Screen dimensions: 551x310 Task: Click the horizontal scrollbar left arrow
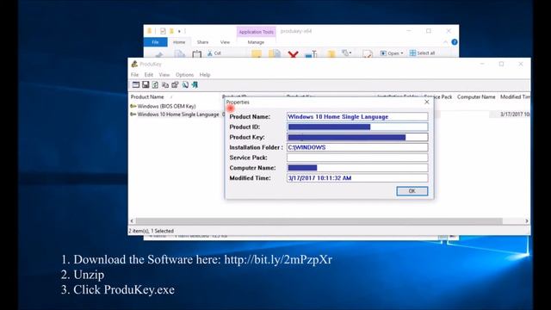coord(132,220)
